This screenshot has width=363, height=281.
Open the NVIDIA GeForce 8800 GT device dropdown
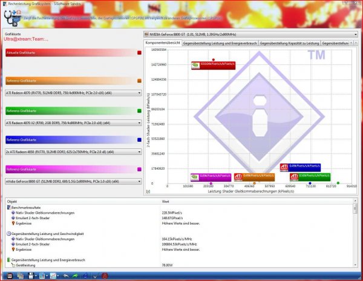[x=250, y=35]
